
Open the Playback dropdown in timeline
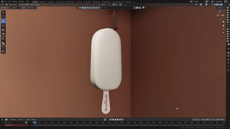14,120
